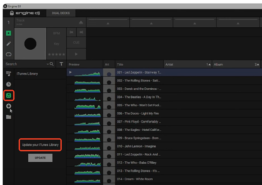
Task: Sort by the Artist column header
Action: [x=188, y=64]
